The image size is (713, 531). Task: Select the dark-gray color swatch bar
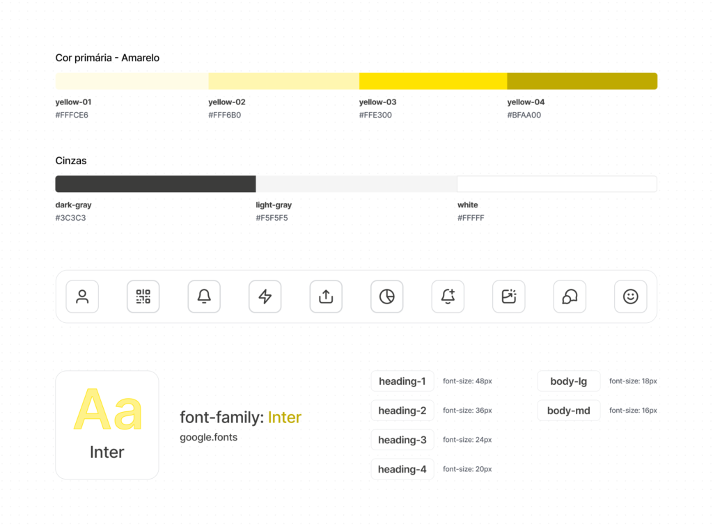click(155, 184)
